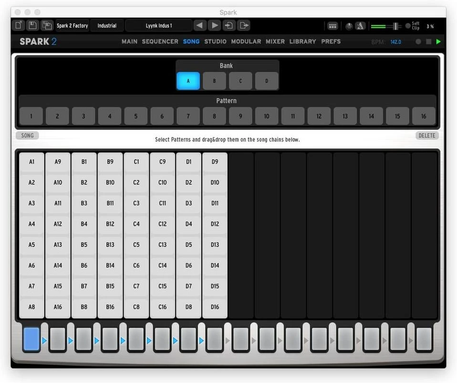Click the Export project icon
Screen dimensions: 457x383
244,25
